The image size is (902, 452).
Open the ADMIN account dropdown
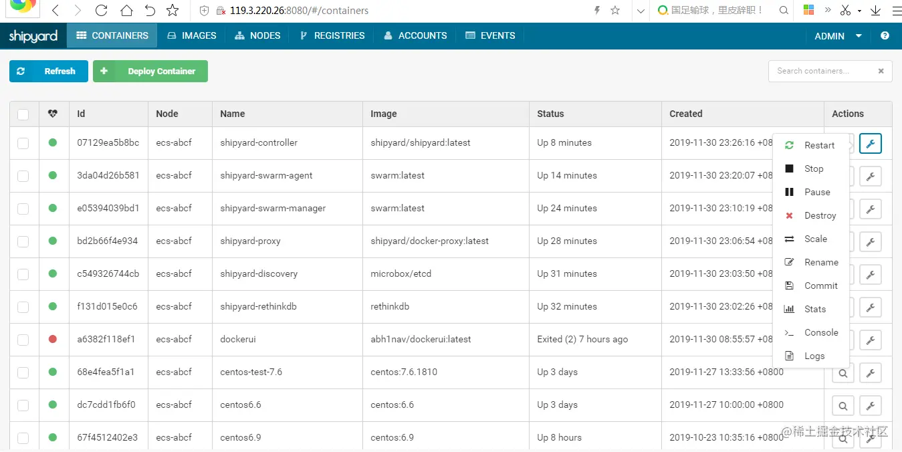[x=838, y=36]
